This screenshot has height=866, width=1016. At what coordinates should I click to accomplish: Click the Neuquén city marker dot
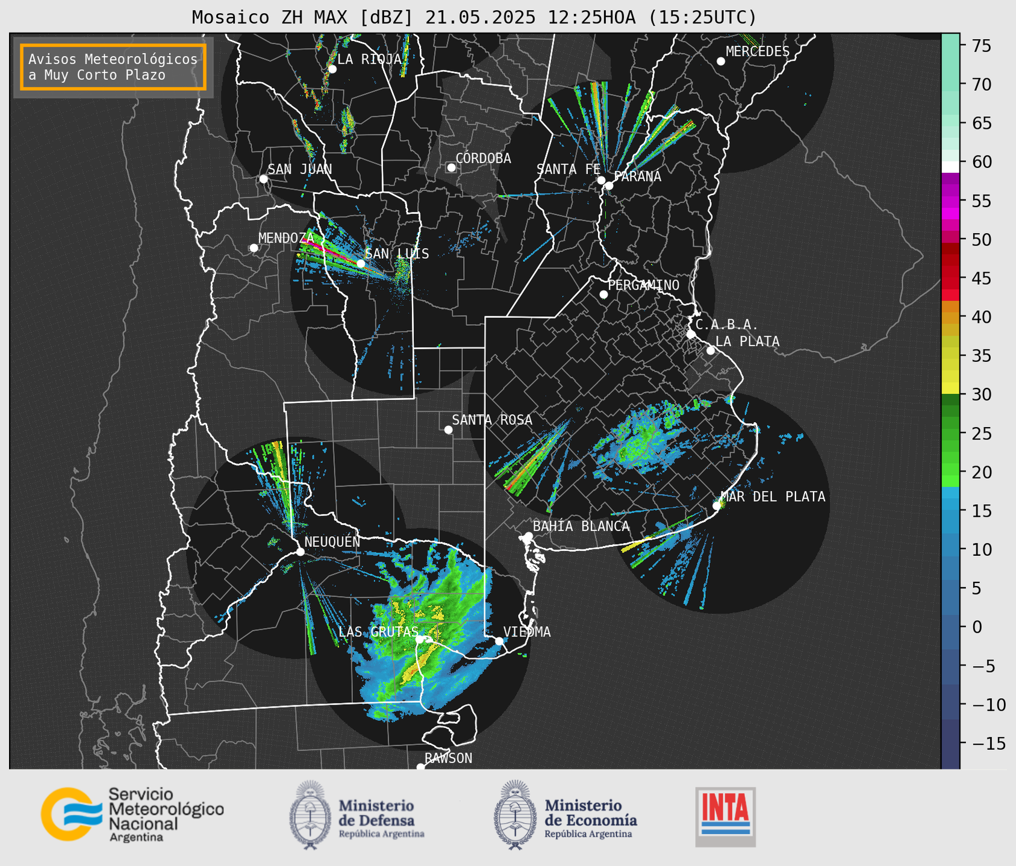point(300,552)
